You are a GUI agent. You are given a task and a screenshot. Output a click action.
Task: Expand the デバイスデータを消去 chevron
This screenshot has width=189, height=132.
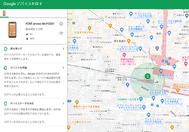[x=64, y=103]
